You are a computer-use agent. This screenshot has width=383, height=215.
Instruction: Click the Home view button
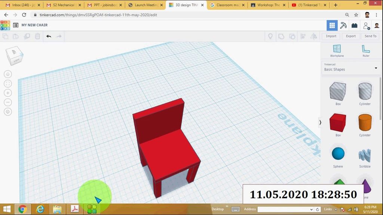[8, 74]
